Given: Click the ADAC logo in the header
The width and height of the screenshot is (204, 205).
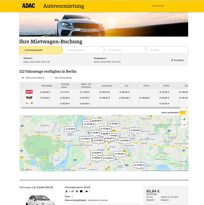Looking at the screenshot, I should click(x=28, y=6).
